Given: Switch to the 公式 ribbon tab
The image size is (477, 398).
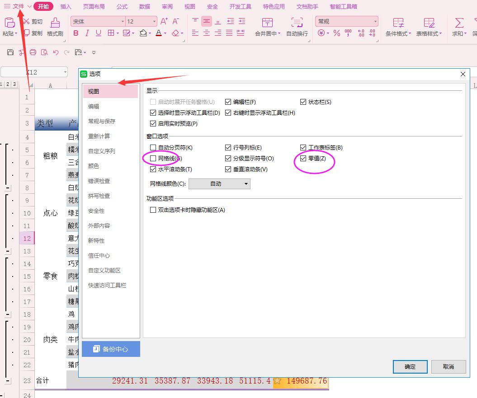Looking at the screenshot, I should click(x=122, y=6).
